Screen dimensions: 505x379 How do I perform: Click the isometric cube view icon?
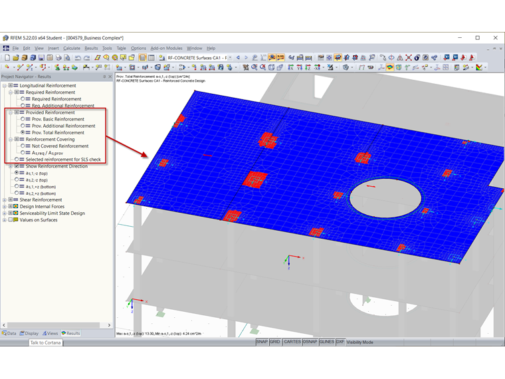tap(272, 67)
